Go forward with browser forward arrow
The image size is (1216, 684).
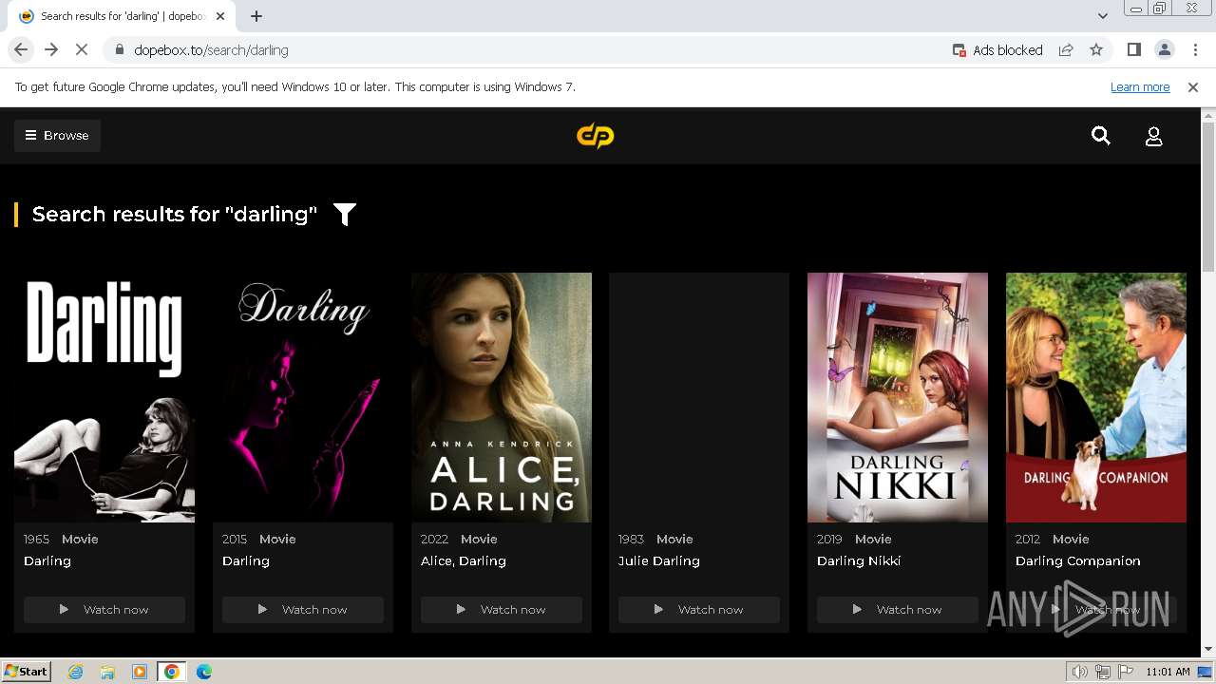pyautogui.click(x=51, y=49)
